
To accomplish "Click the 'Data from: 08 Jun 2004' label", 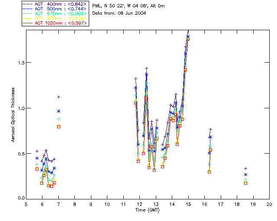I will 119,13.
